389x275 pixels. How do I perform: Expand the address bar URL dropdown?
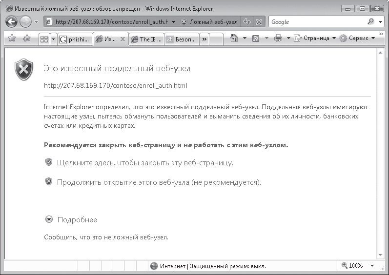(x=173, y=22)
